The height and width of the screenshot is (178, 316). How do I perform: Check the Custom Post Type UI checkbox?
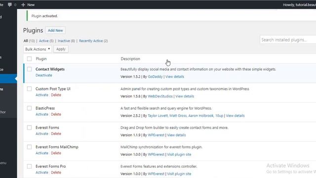coord(29,89)
